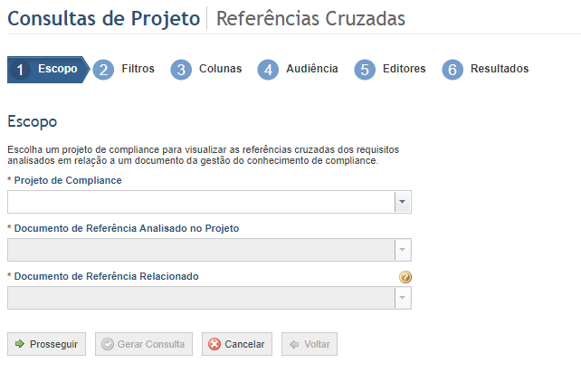
Task: Click the Voltar button
Action: [x=310, y=344]
